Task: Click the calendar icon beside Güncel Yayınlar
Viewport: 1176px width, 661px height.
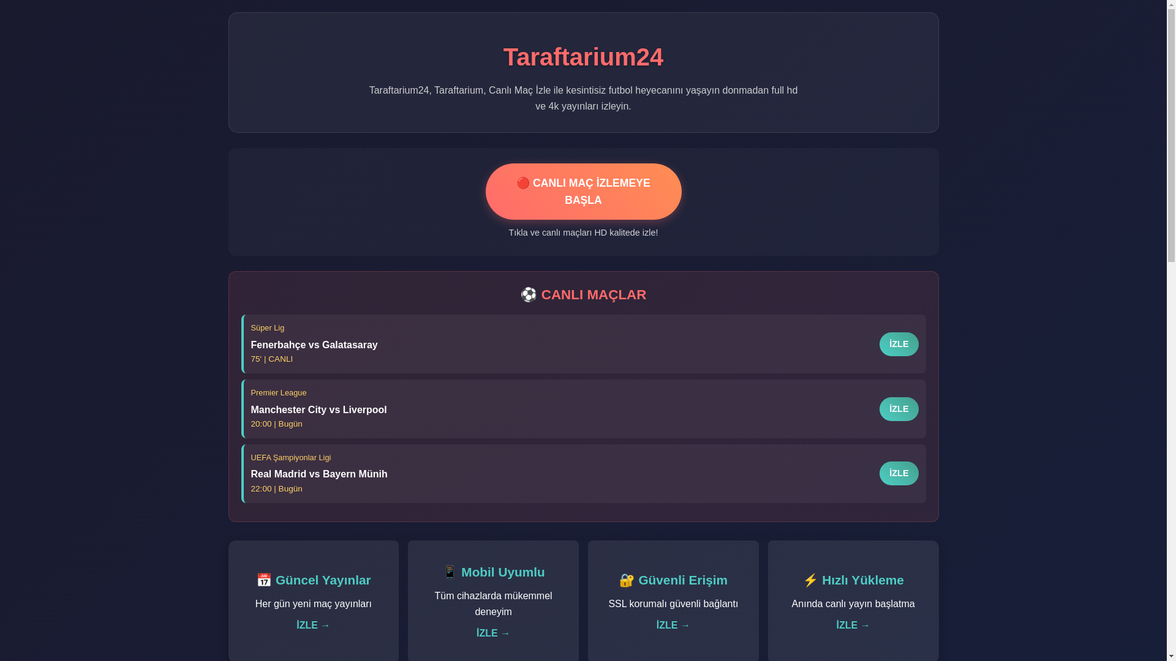Action: tap(264, 580)
